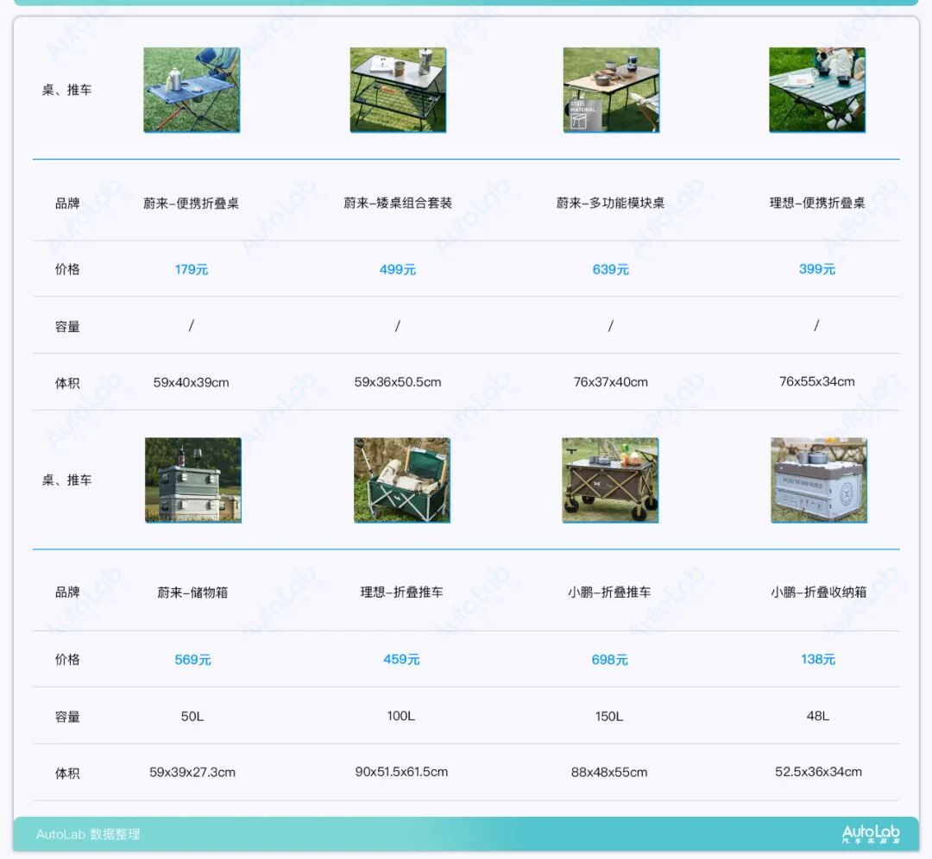
Task: Click the 'AutoLab 数据整理' footer text
Action: [88, 834]
